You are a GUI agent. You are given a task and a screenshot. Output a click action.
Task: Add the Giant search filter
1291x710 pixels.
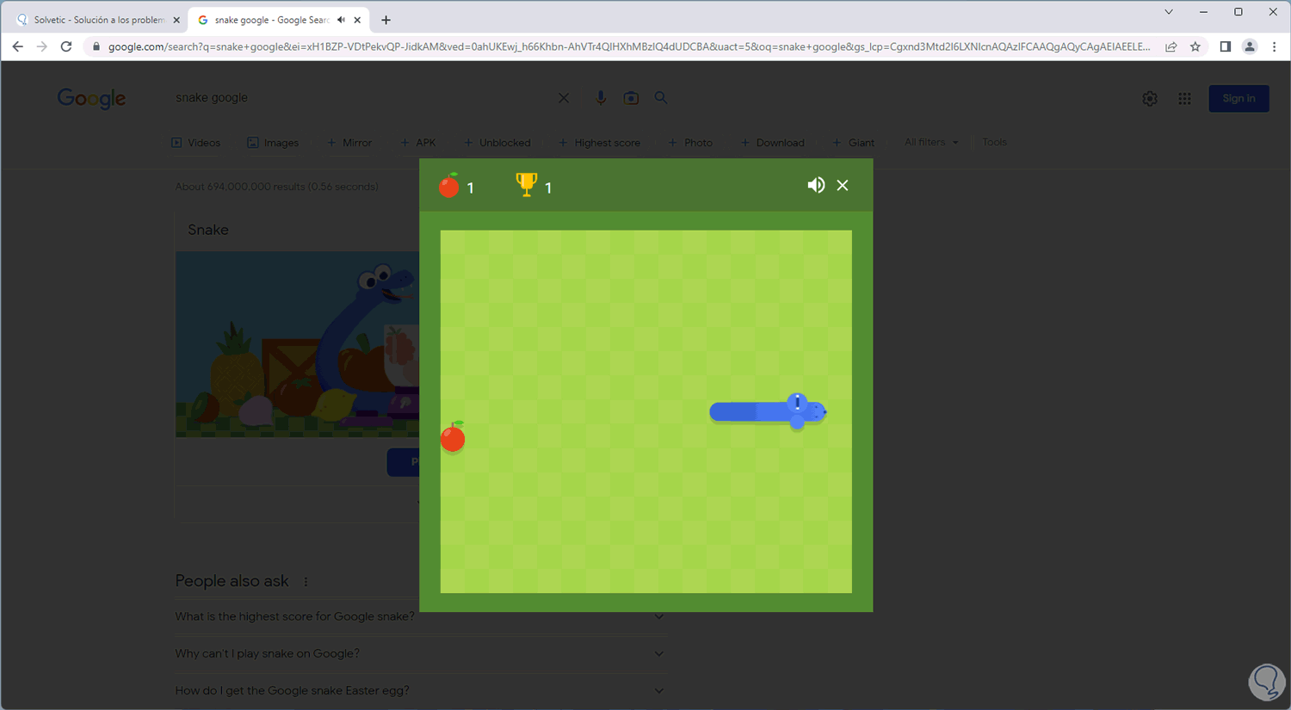point(854,143)
